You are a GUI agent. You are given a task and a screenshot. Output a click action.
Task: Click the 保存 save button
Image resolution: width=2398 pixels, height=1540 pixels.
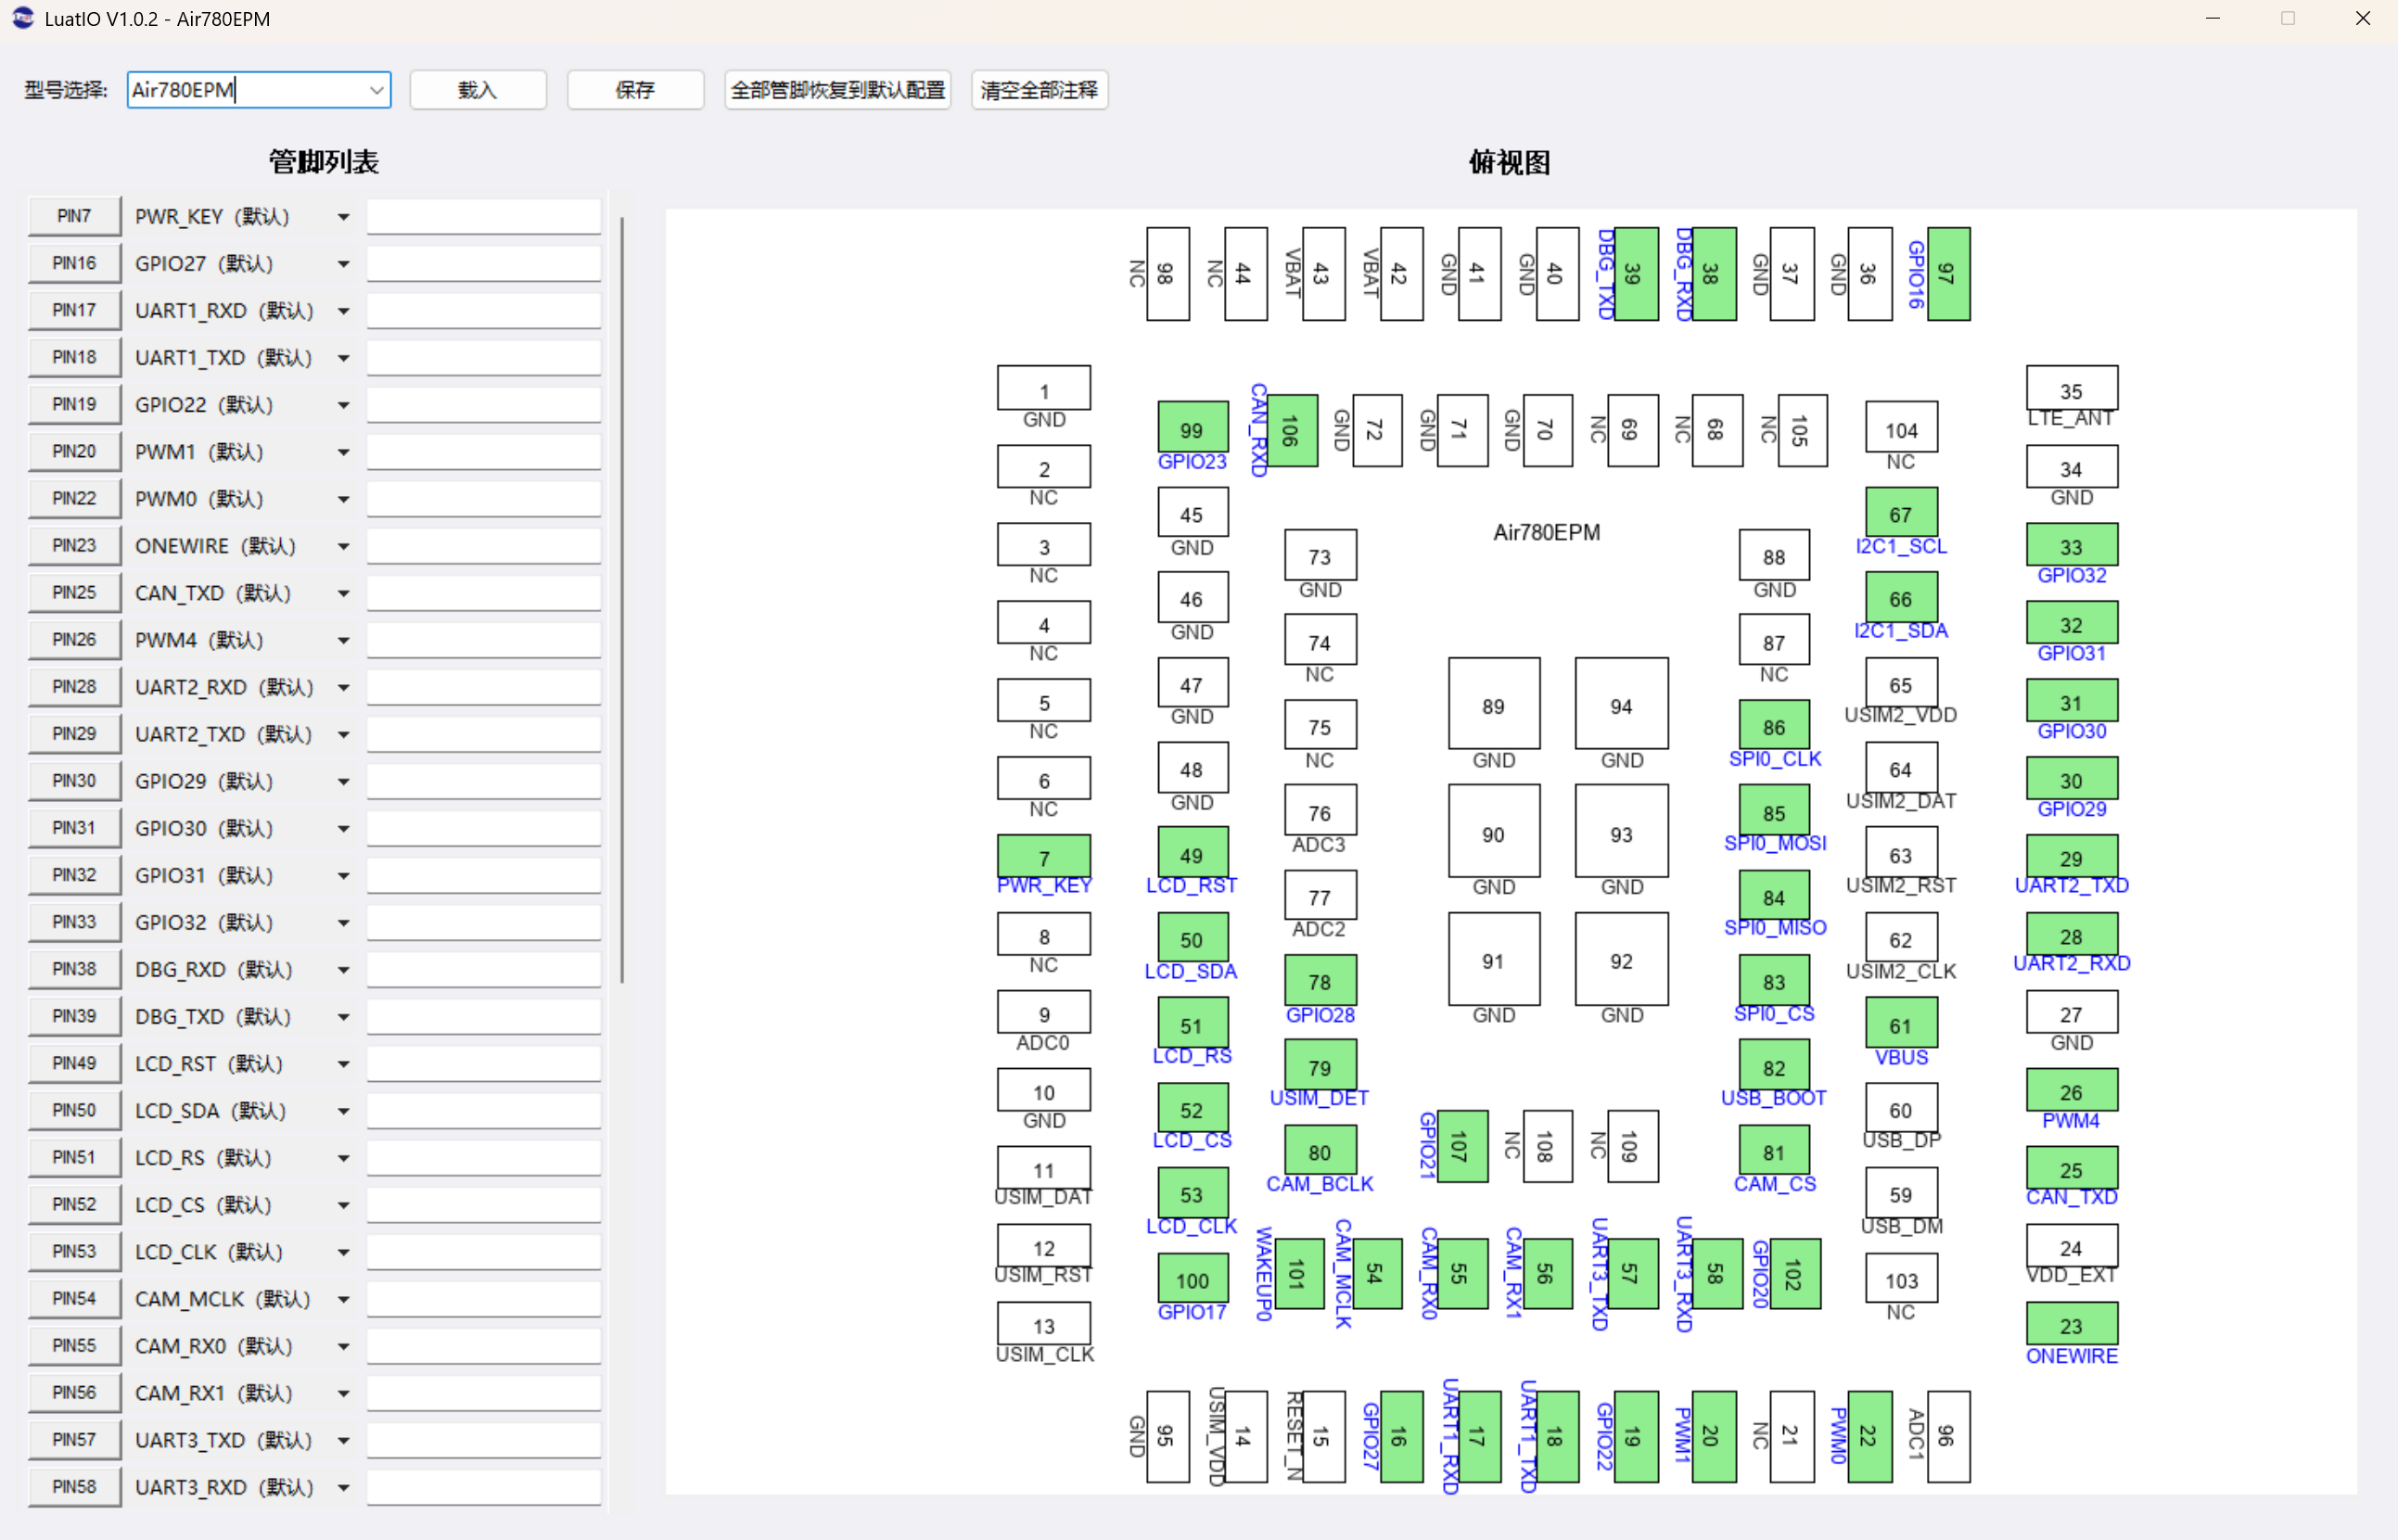634,90
